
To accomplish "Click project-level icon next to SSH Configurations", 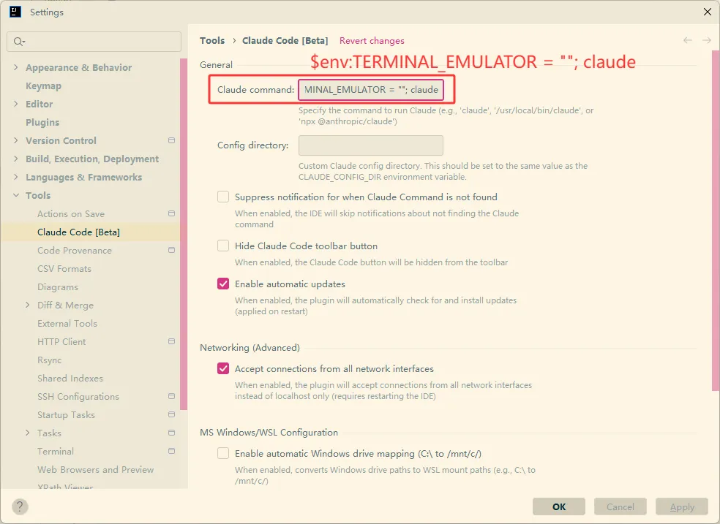I will pos(172,396).
